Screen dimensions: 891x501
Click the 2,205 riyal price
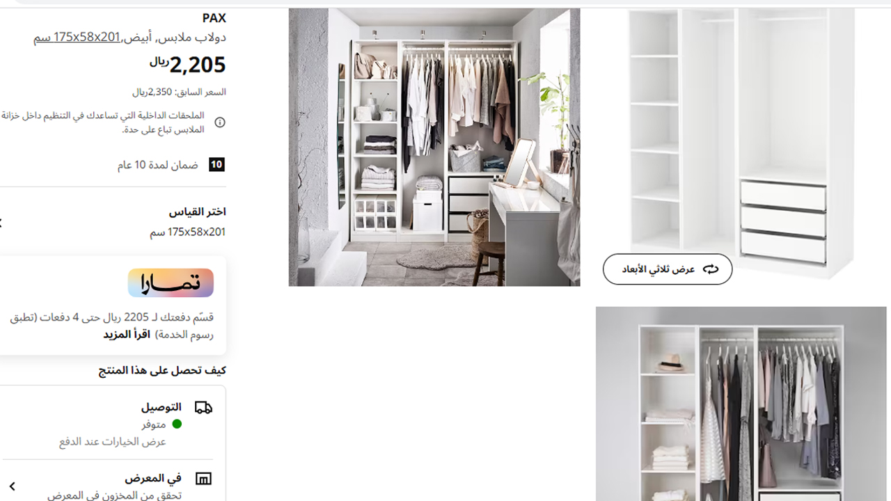click(x=188, y=65)
